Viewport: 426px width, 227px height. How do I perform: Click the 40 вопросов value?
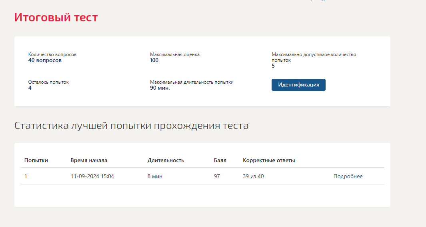click(45, 60)
